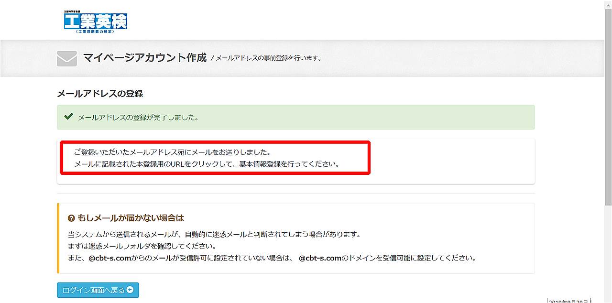Click the 迷惑メールフォルダ check instruction line

142,247
